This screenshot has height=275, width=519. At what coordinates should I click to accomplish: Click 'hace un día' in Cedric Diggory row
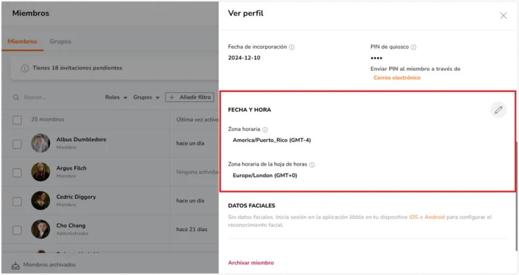click(190, 201)
